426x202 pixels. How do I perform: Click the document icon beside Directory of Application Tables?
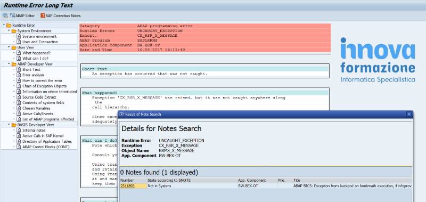click(x=19, y=141)
